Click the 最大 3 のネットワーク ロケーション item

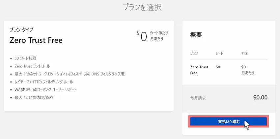point(70,74)
